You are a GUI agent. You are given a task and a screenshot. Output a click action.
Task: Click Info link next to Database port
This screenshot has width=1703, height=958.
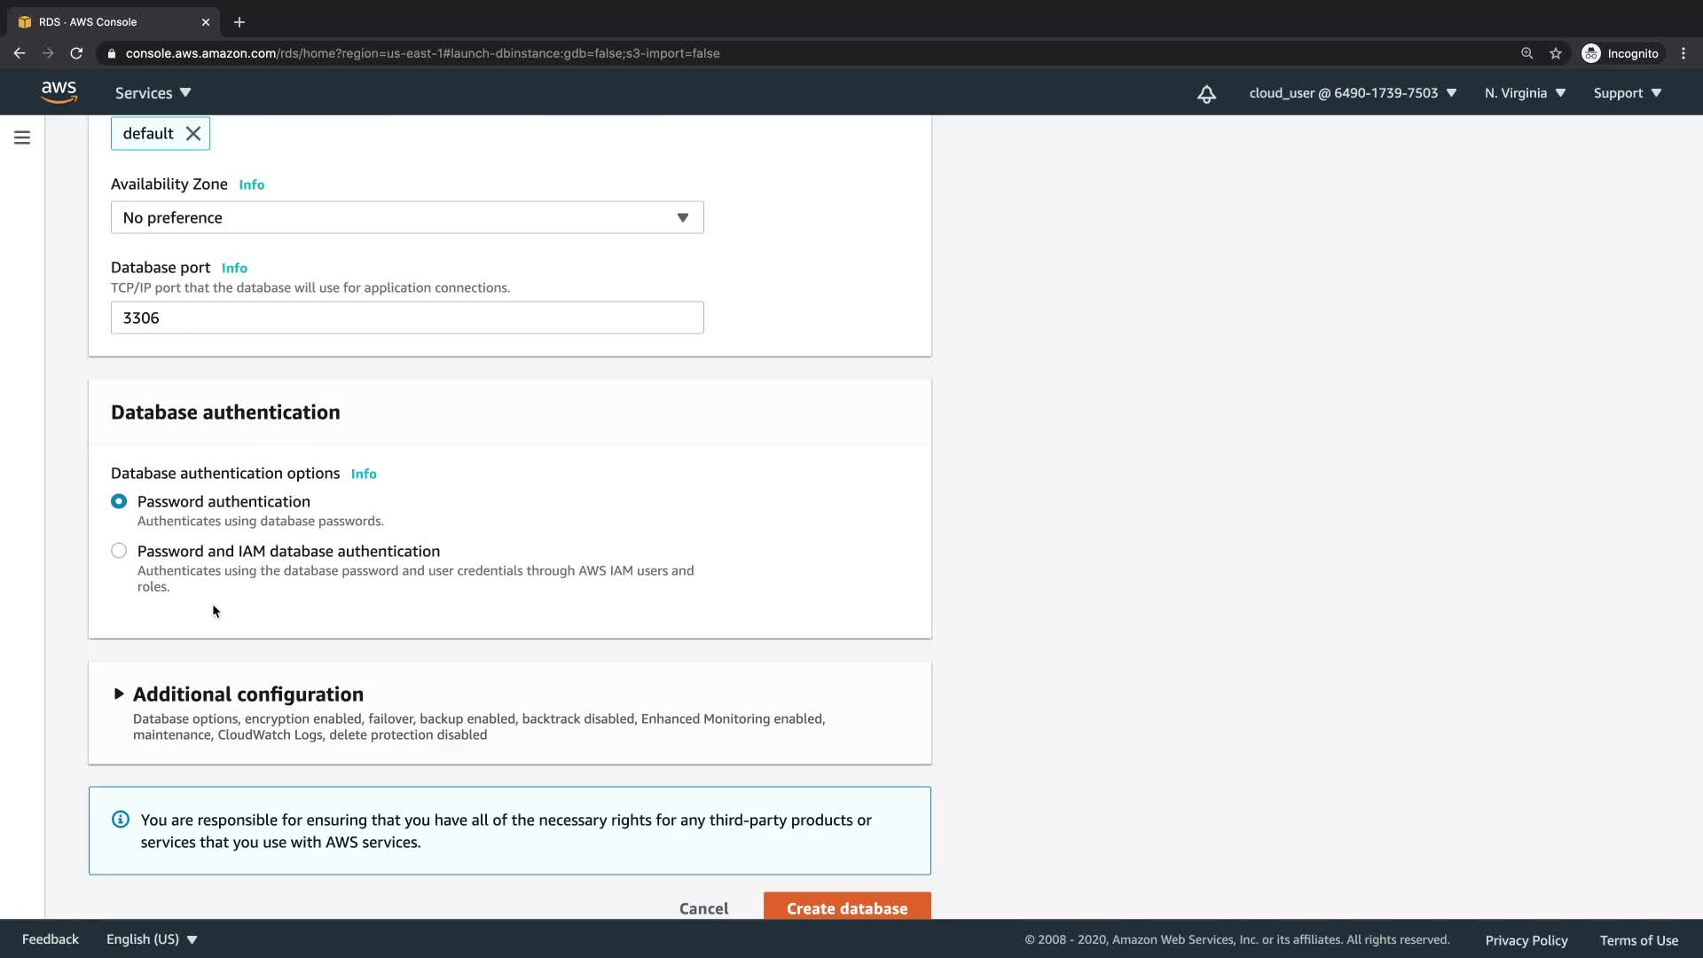[234, 268]
